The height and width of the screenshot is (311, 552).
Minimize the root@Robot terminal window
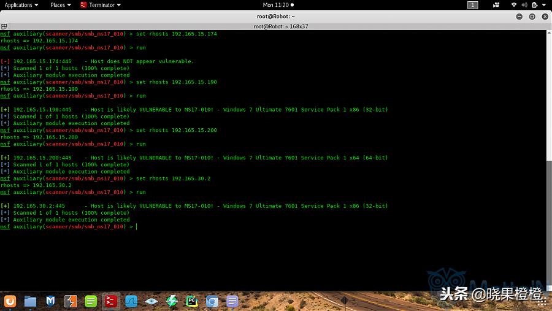519,17
